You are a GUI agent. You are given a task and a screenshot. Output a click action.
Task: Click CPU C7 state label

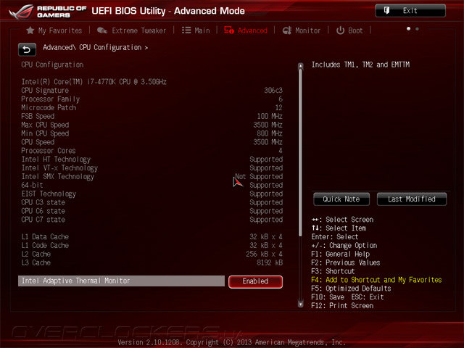pyautogui.click(x=43, y=220)
